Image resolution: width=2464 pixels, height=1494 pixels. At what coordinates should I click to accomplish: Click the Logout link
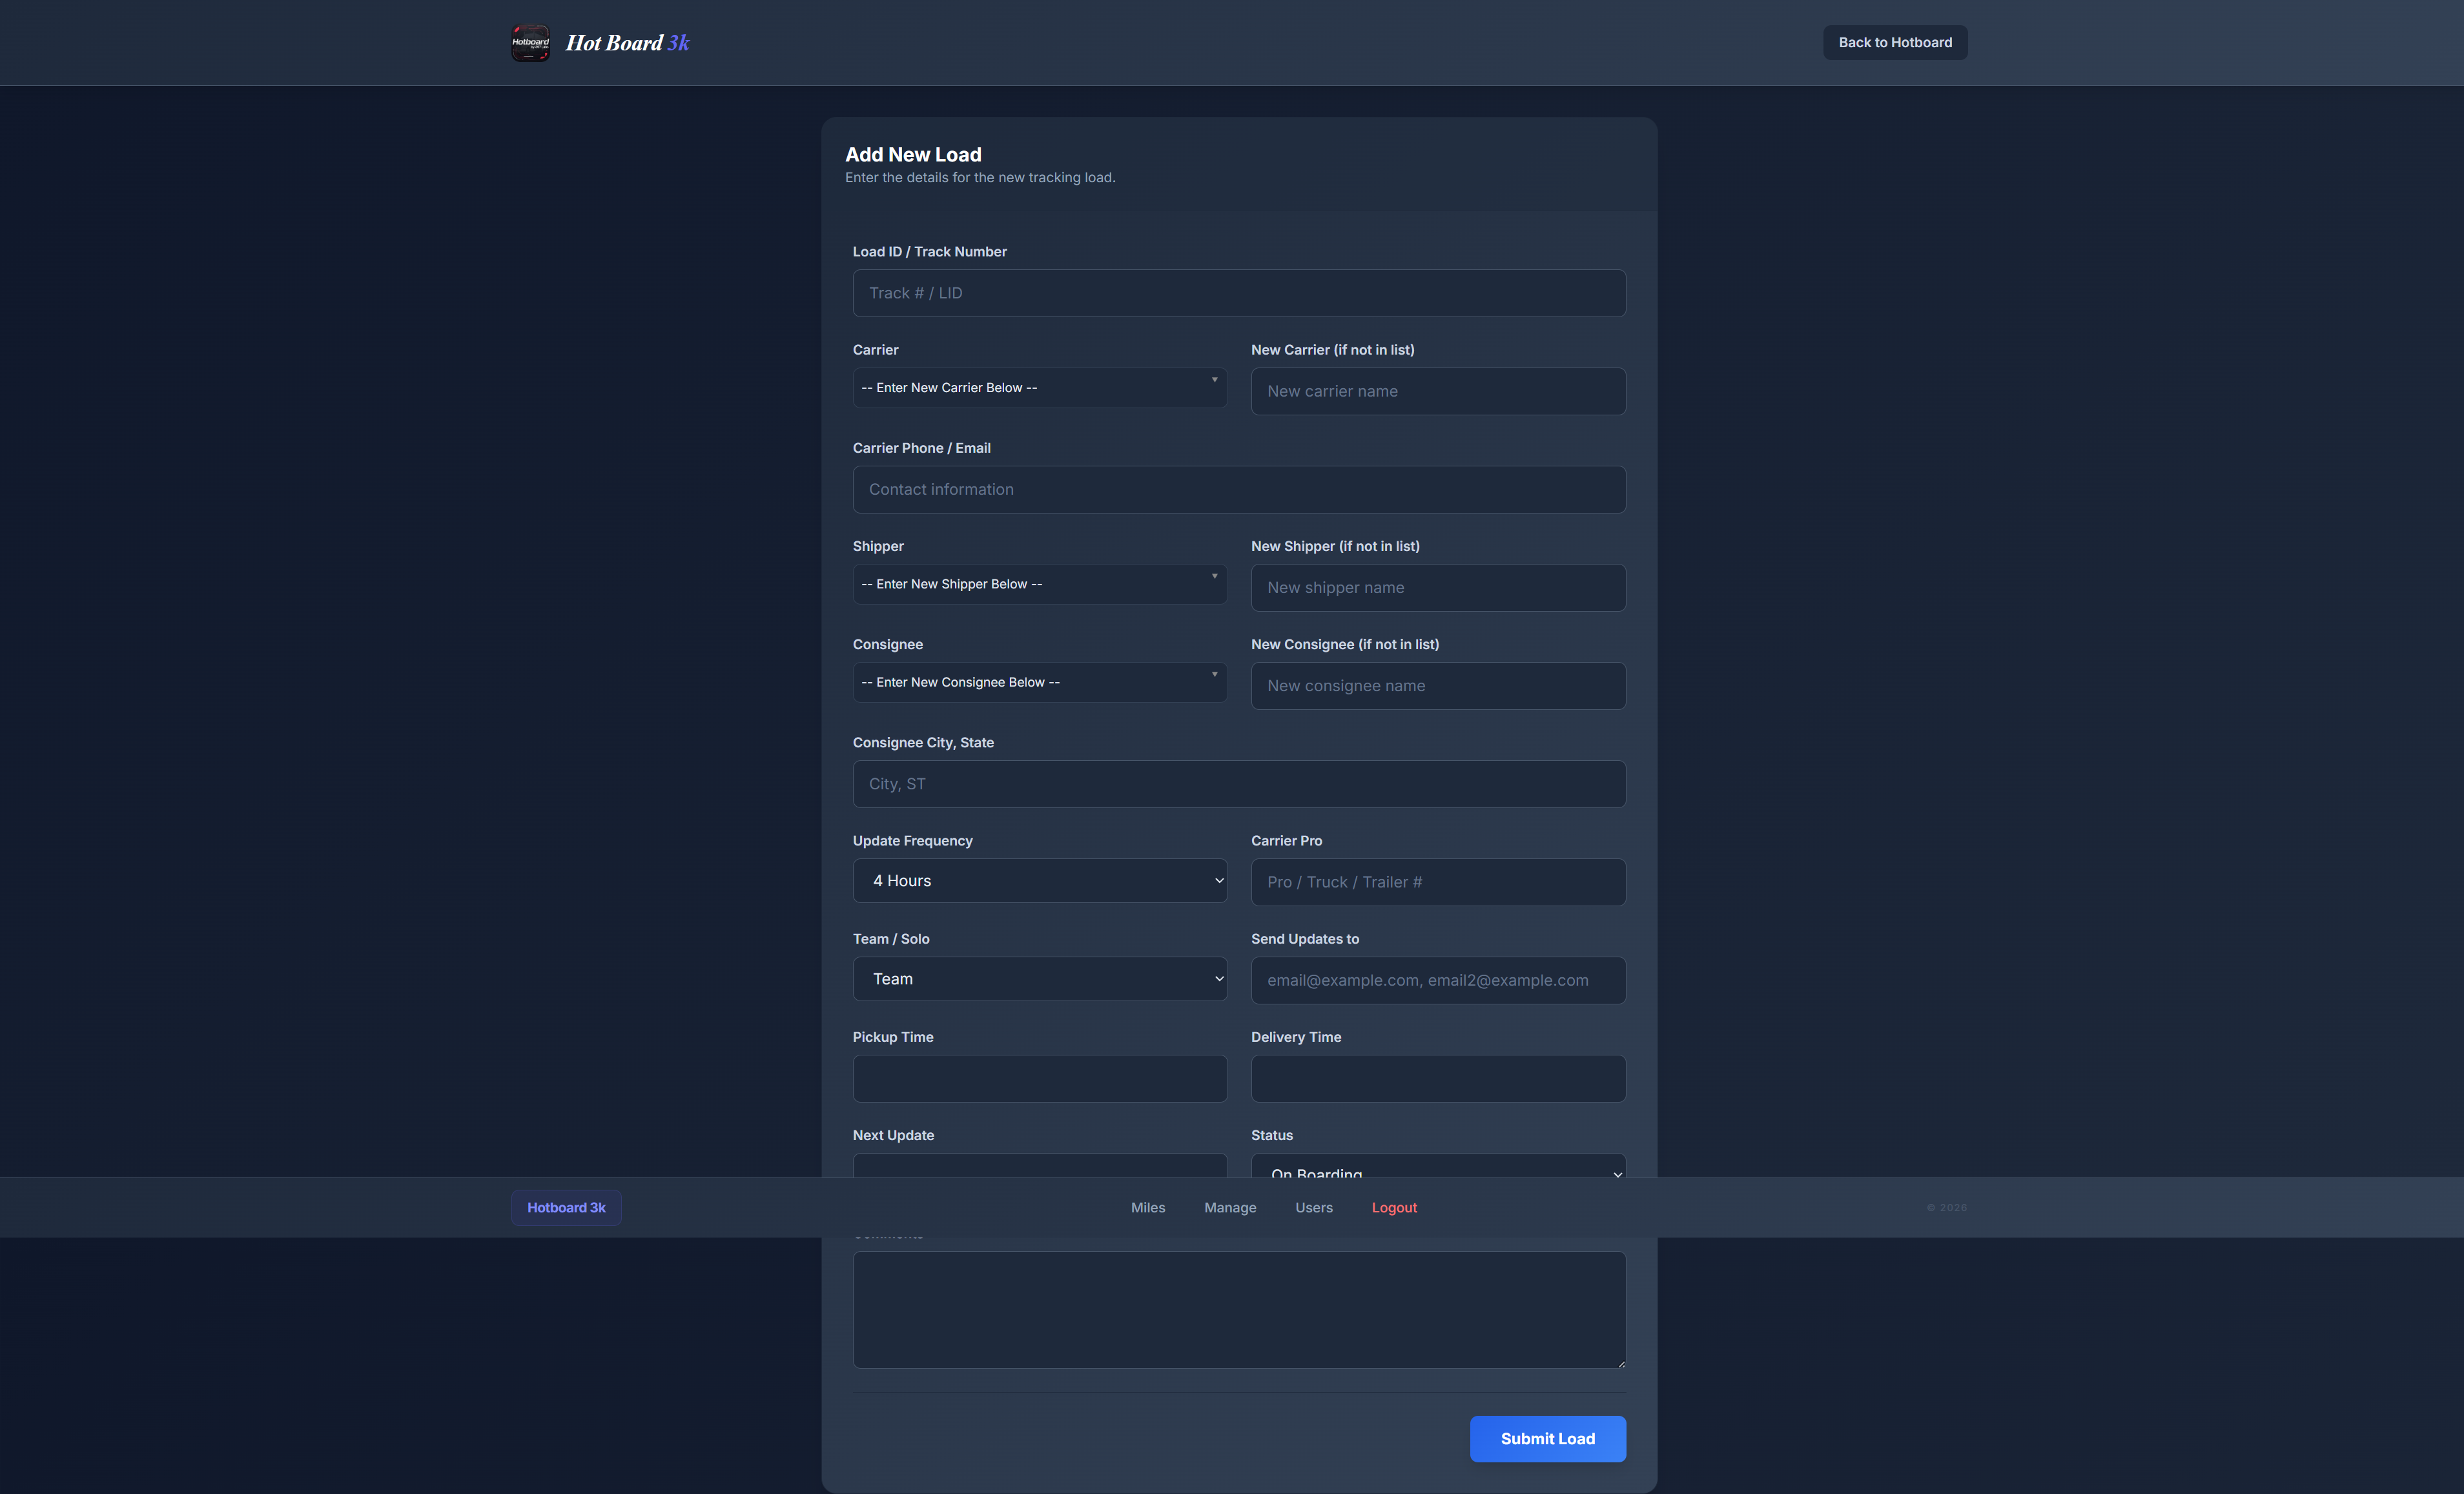(x=1394, y=1207)
